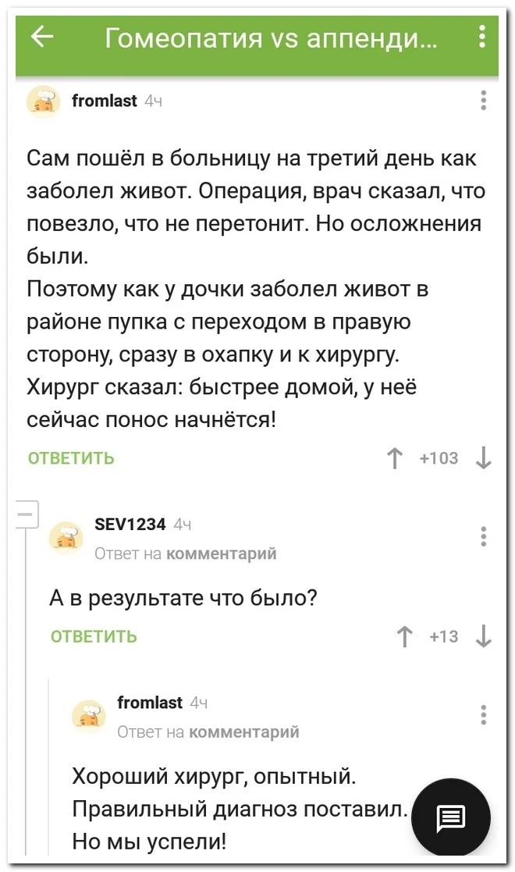Image resolution: width=515 pixels, height=872 pixels.
Task: Upvote the first fromlast comment
Action: point(396,459)
